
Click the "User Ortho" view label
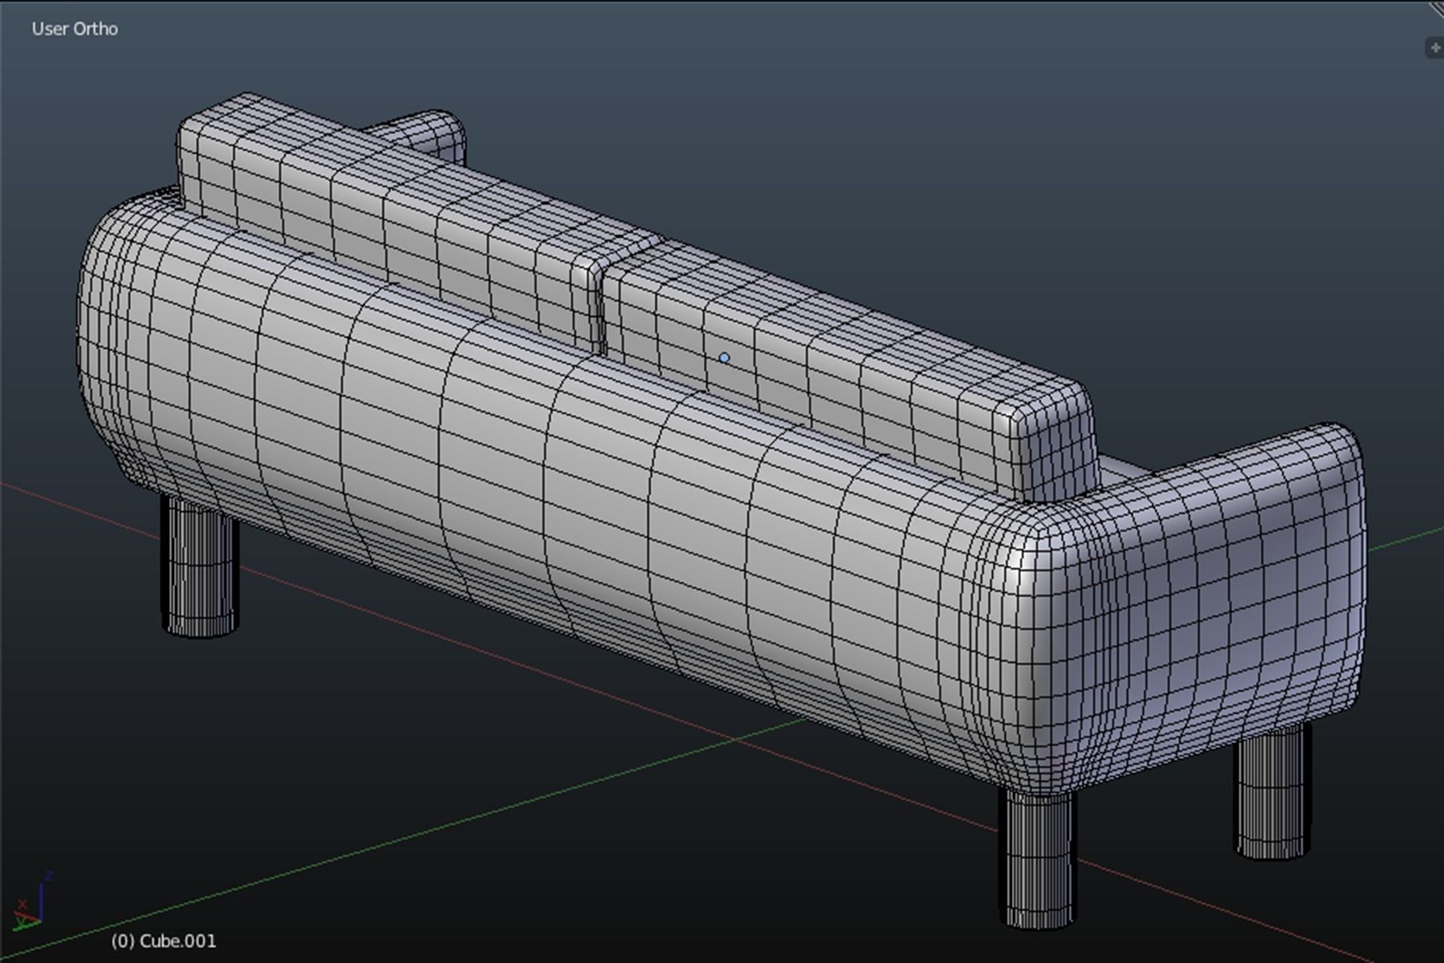click(x=75, y=29)
